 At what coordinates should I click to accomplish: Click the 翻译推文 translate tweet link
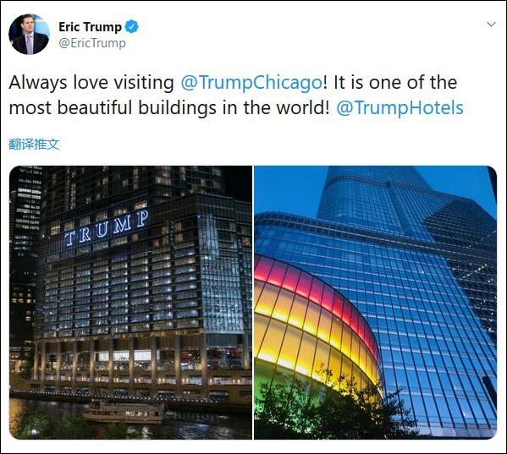pyautogui.click(x=34, y=144)
